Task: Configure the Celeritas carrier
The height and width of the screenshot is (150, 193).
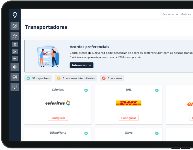Action: (58, 118)
